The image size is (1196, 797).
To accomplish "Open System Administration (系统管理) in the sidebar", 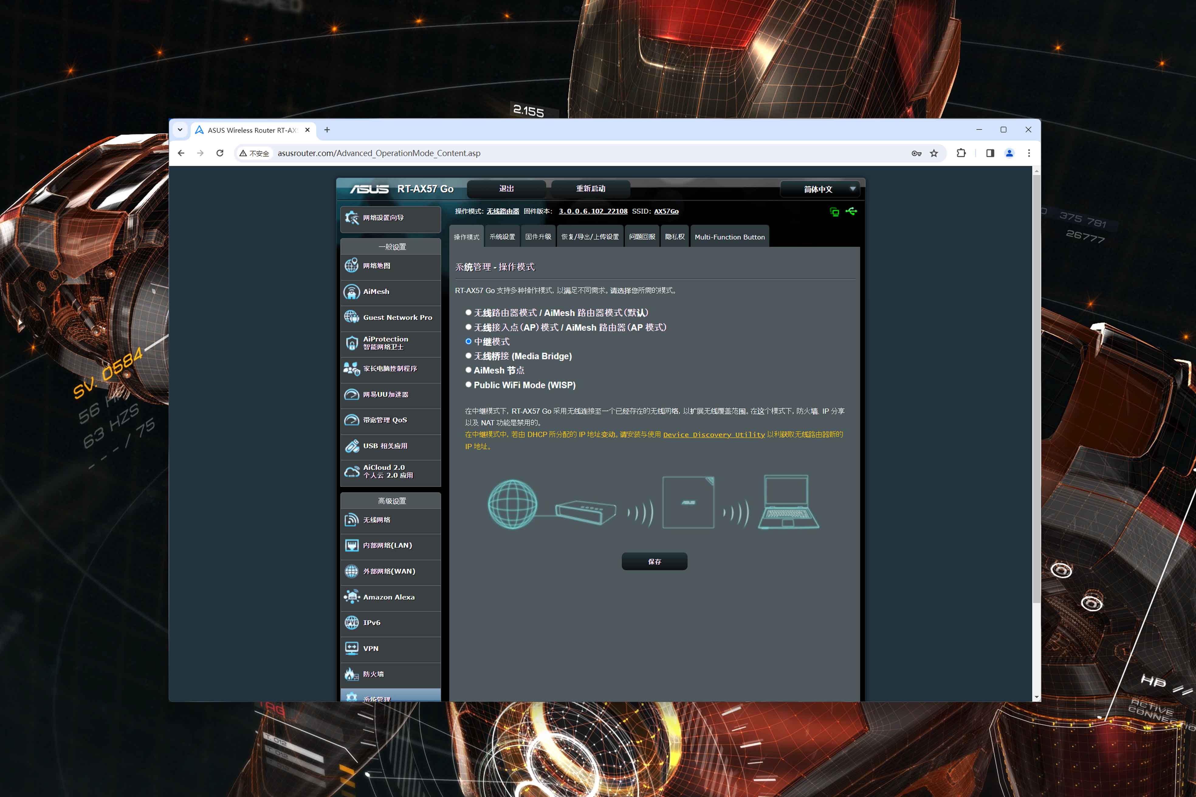I will pyautogui.click(x=390, y=696).
